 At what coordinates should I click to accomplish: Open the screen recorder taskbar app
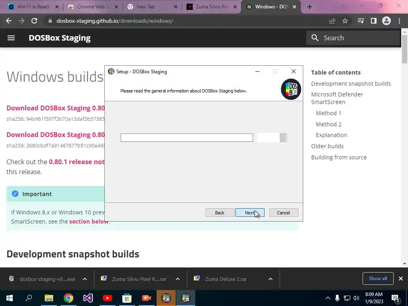pyautogui.click(x=147, y=298)
